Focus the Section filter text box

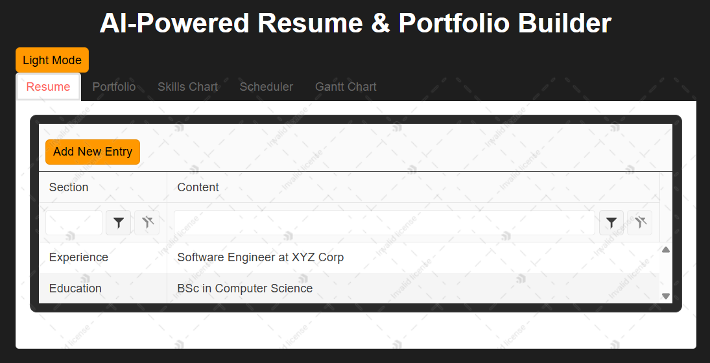74,223
